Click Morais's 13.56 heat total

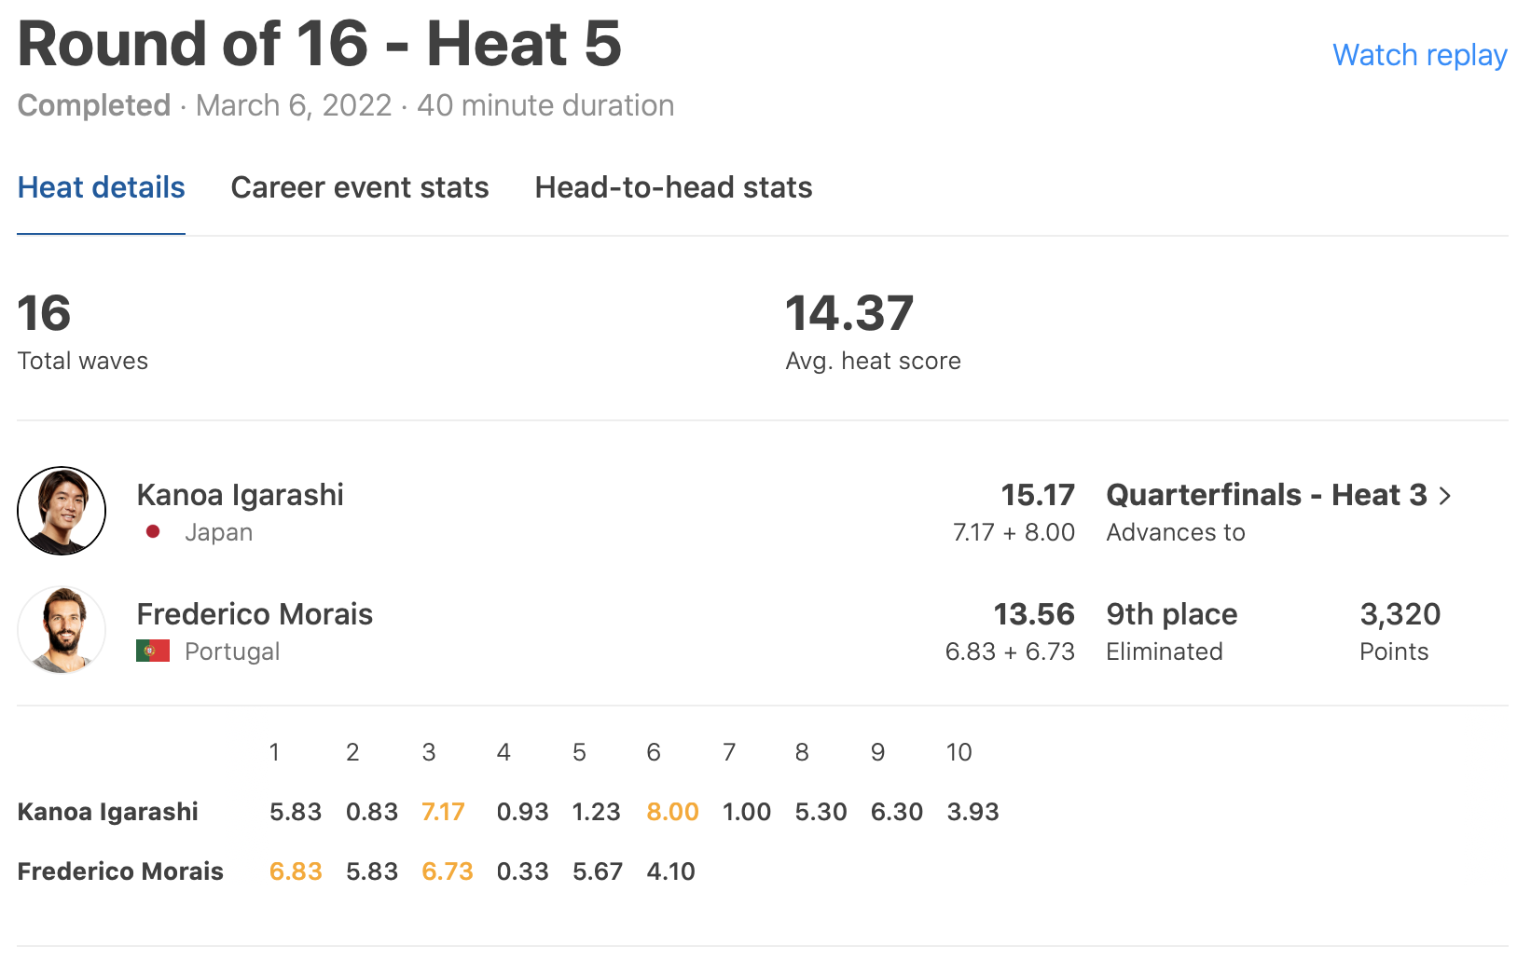(1033, 614)
